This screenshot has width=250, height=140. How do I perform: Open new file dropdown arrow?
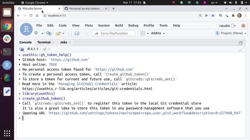42,33
